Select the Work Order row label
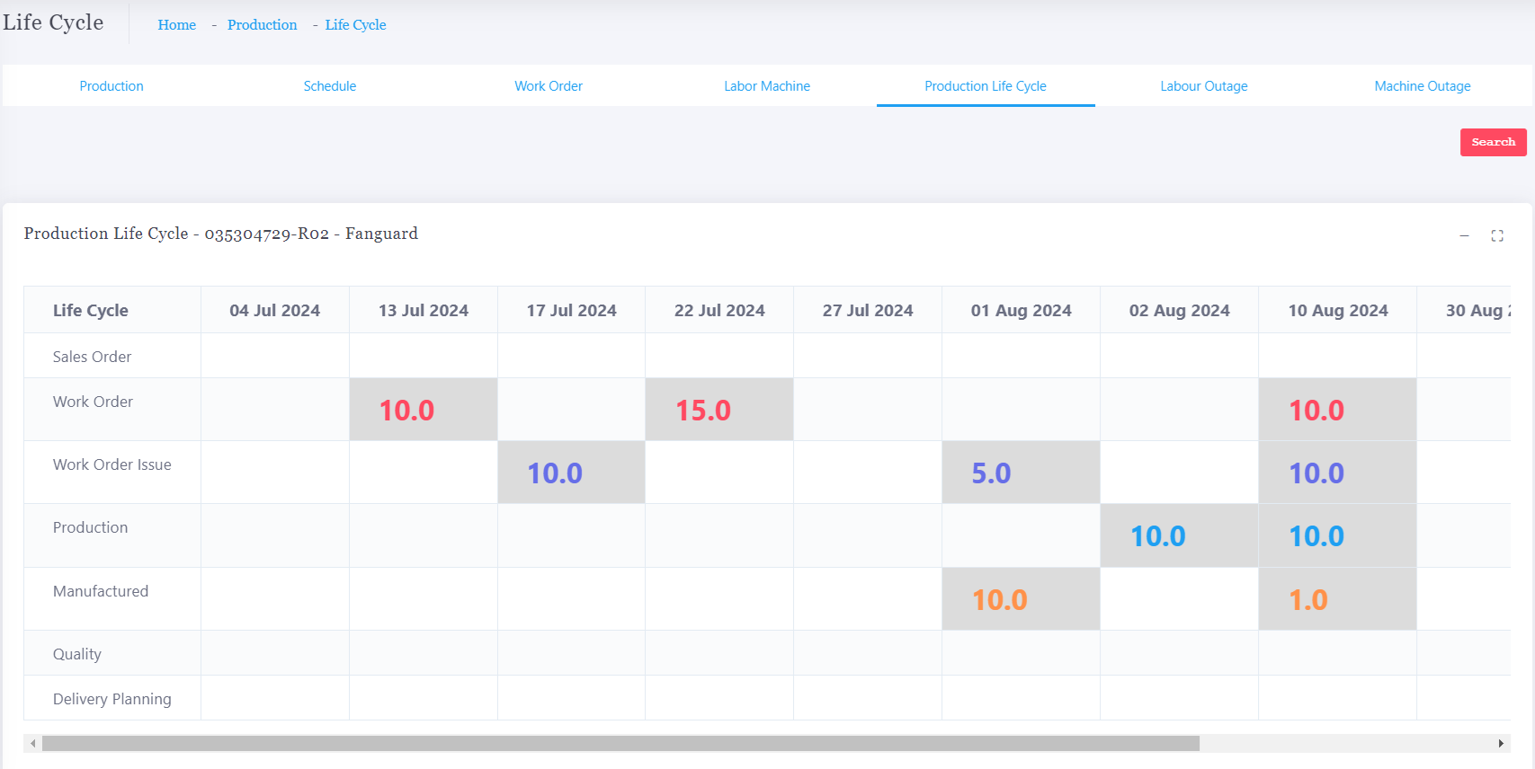The height and width of the screenshot is (769, 1535). tap(93, 402)
